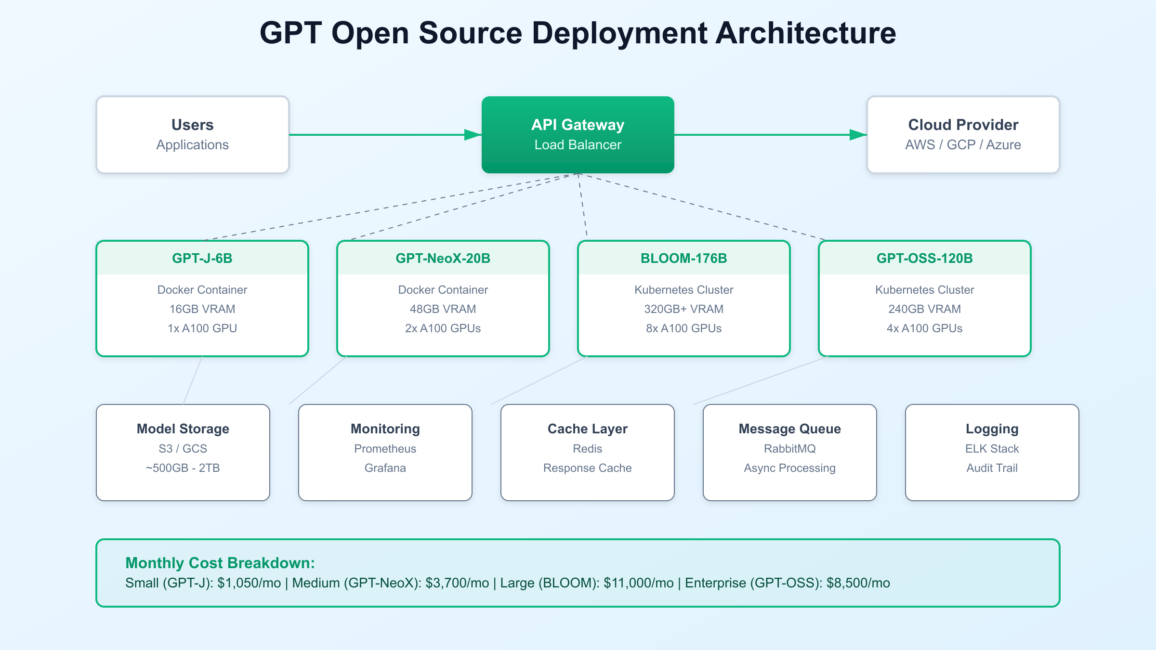Click 'Audit Trail' text
The width and height of the screenshot is (1156, 650).
[x=992, y=468]
